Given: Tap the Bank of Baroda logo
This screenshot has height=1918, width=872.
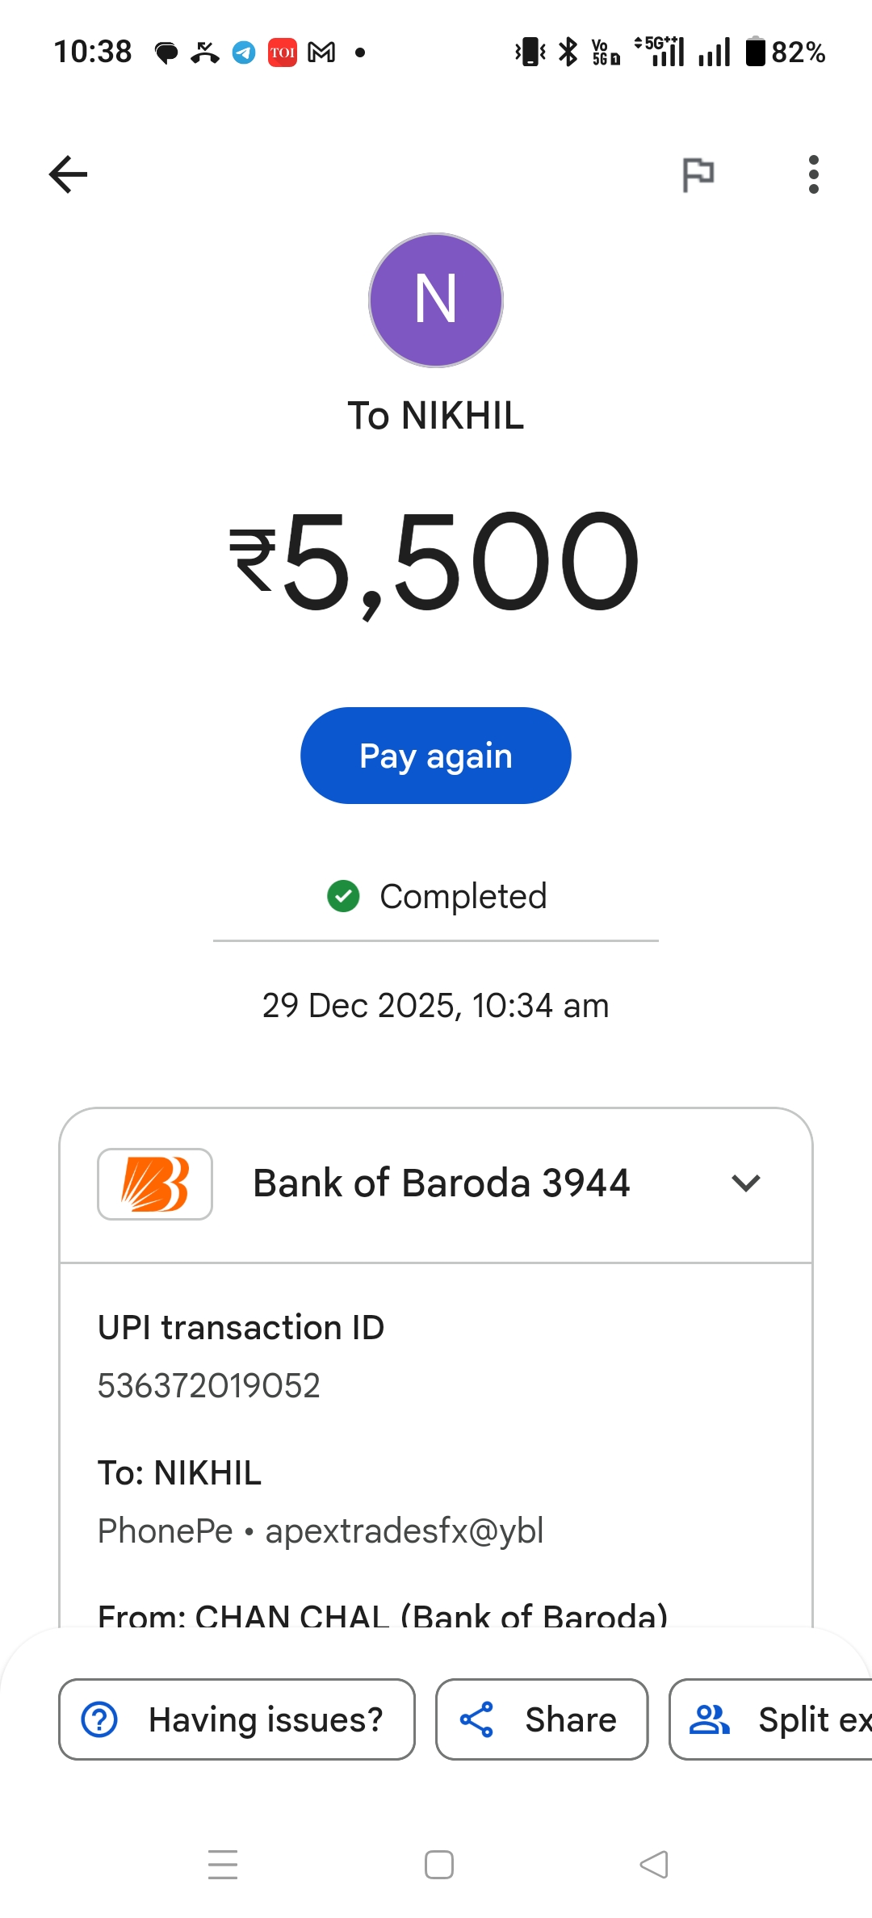Looking at the screenshot, I should pos(155,1183).
